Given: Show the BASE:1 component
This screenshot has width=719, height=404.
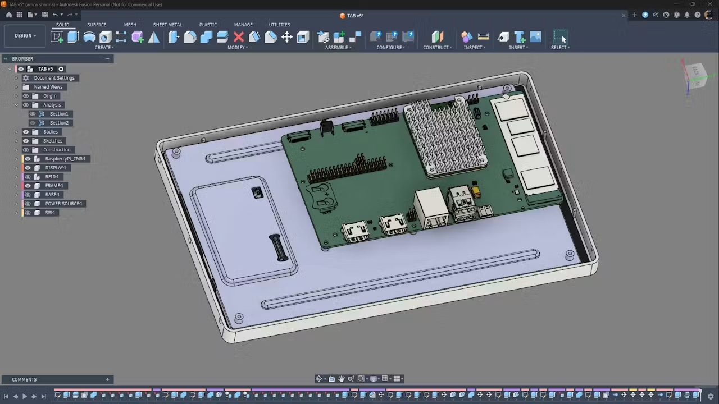Looking at the screenshot, I should coord(28,195).
